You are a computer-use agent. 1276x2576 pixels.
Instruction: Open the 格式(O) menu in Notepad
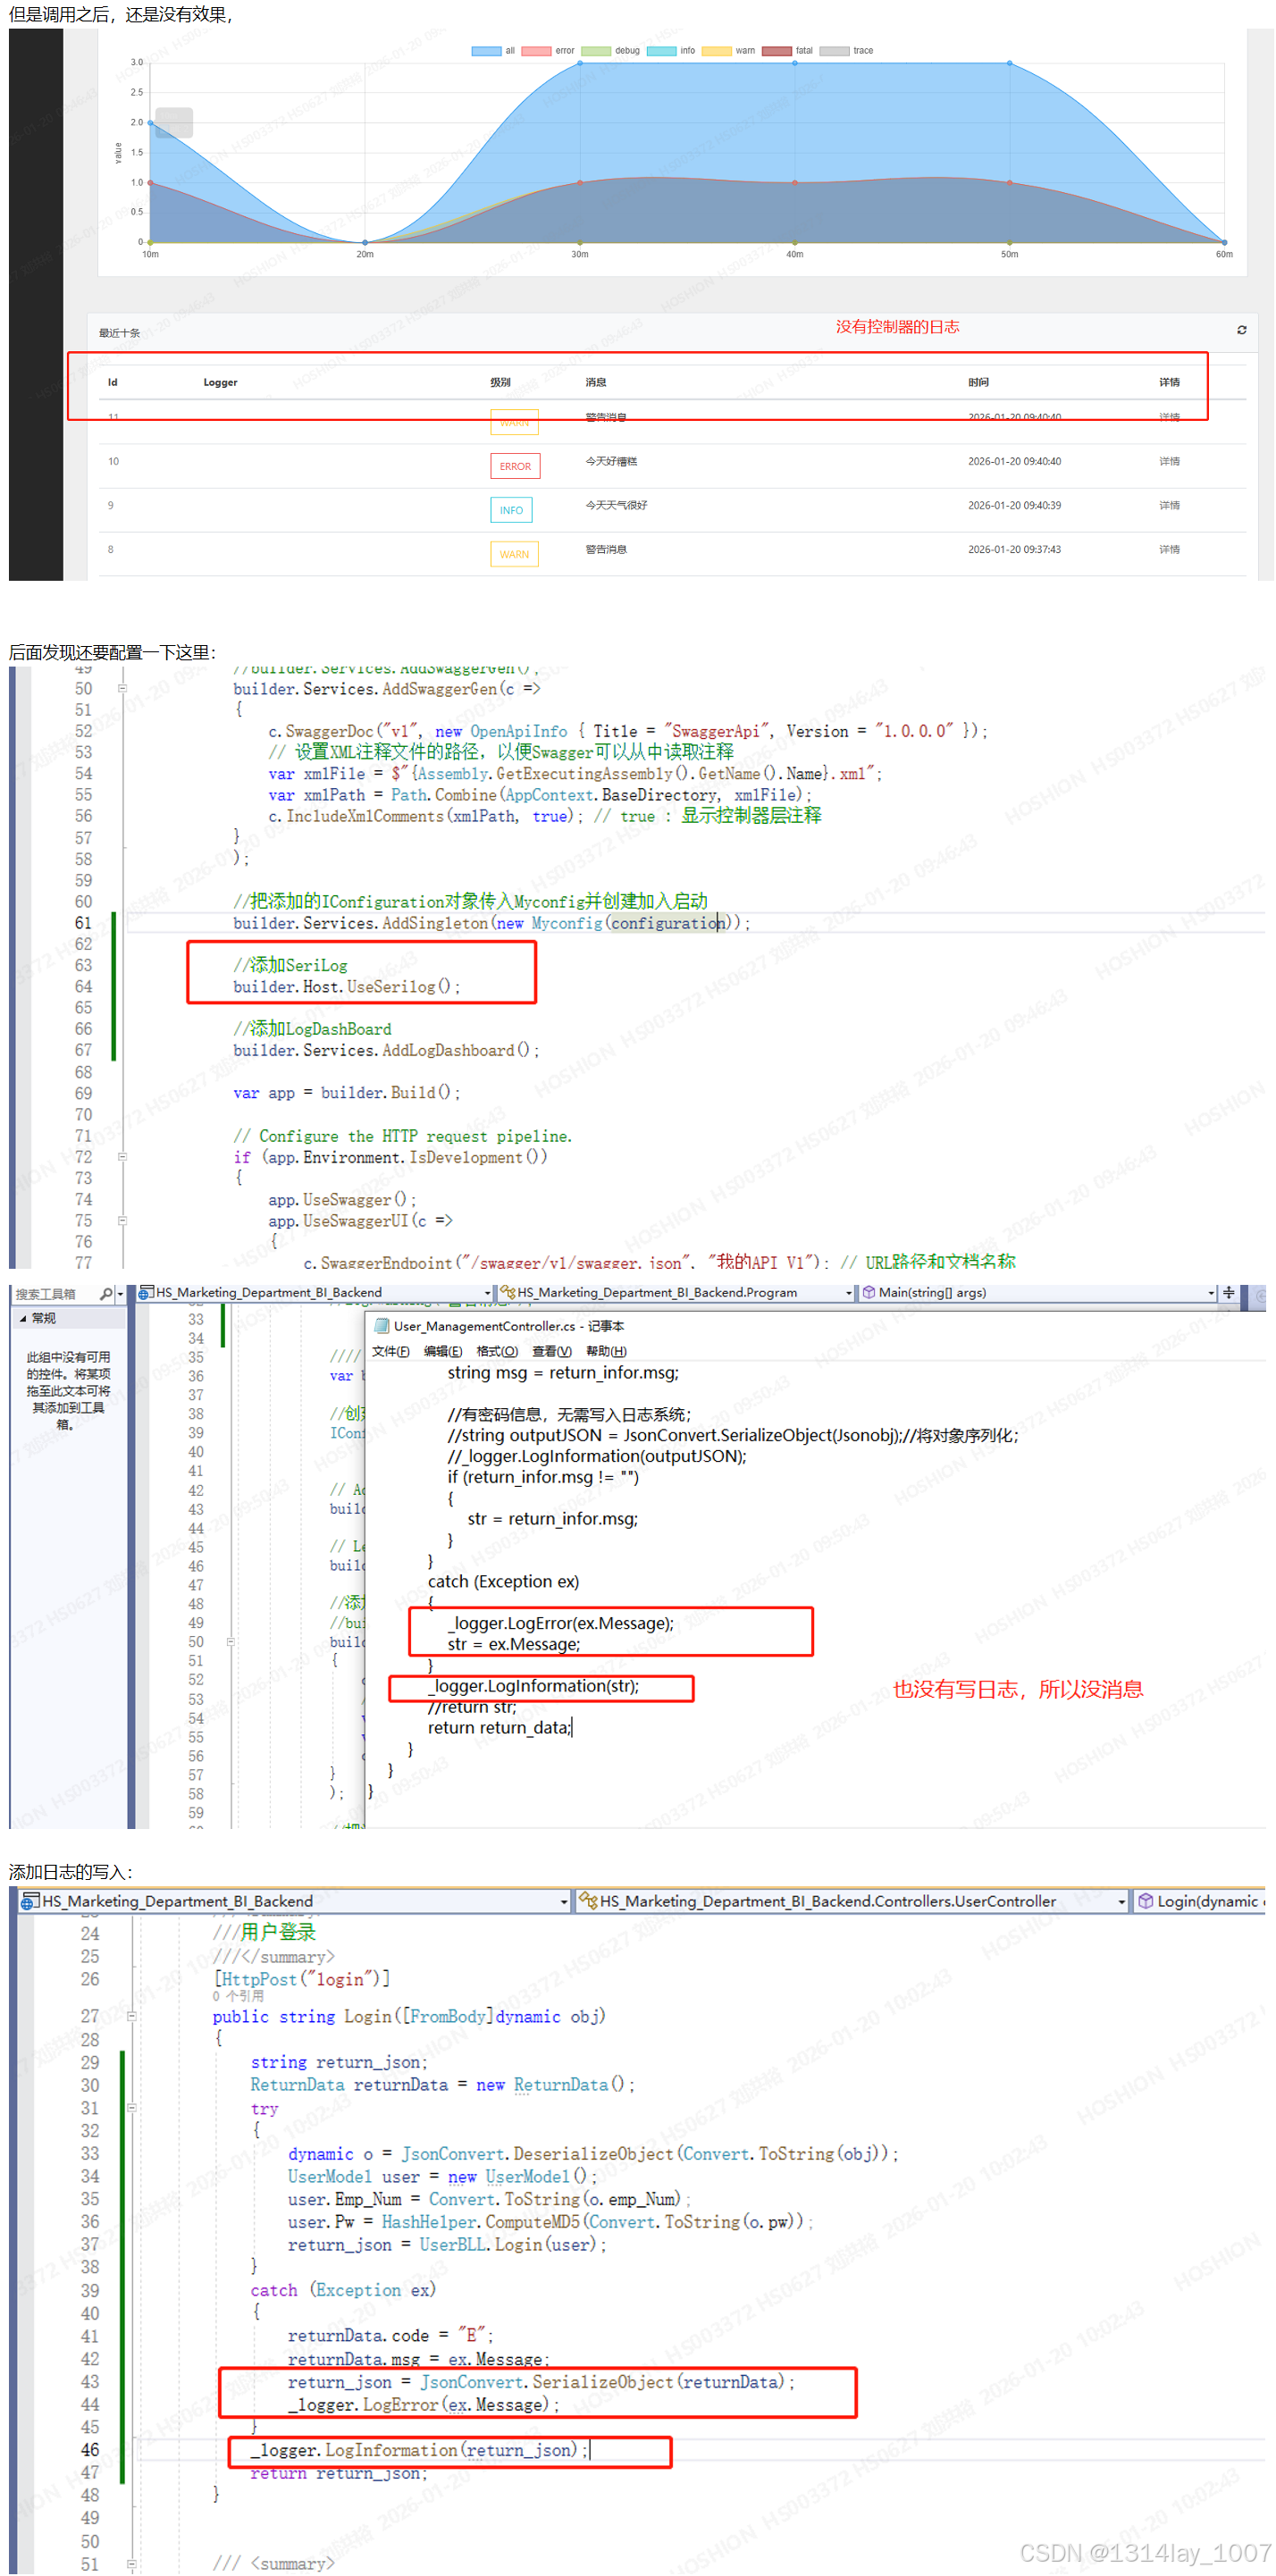pos(497,1351)
